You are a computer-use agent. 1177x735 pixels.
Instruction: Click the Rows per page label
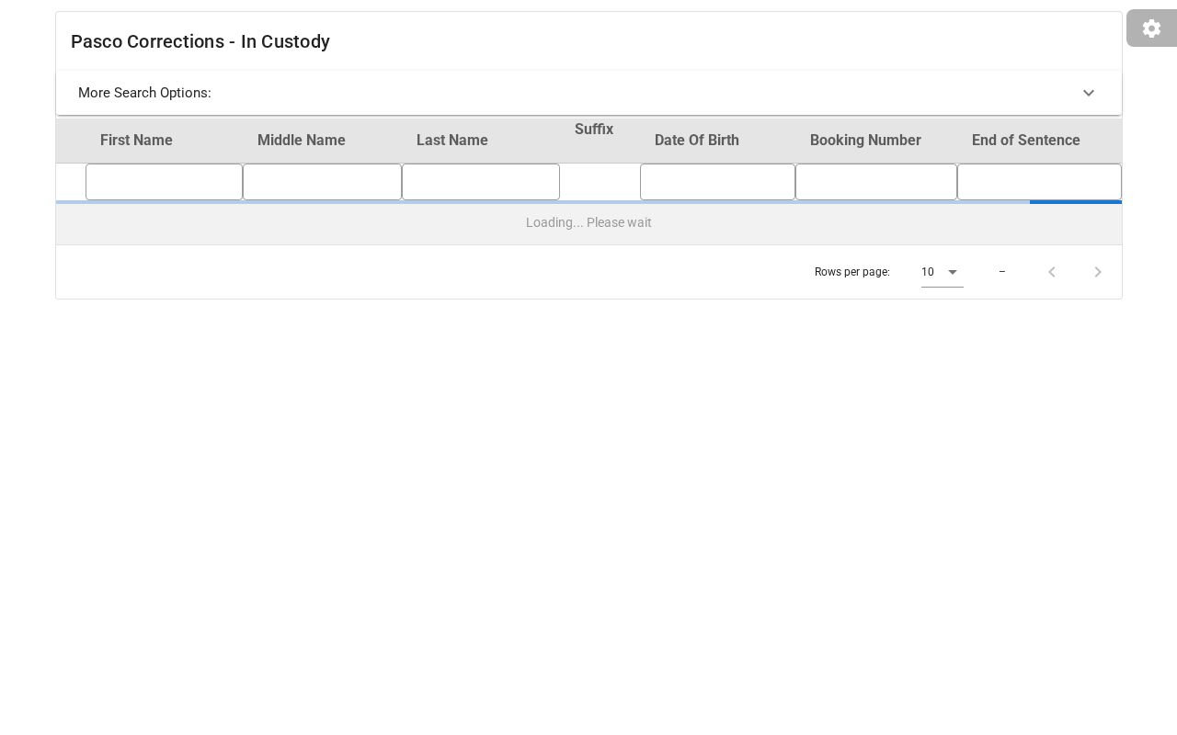(x=852, y=272)
